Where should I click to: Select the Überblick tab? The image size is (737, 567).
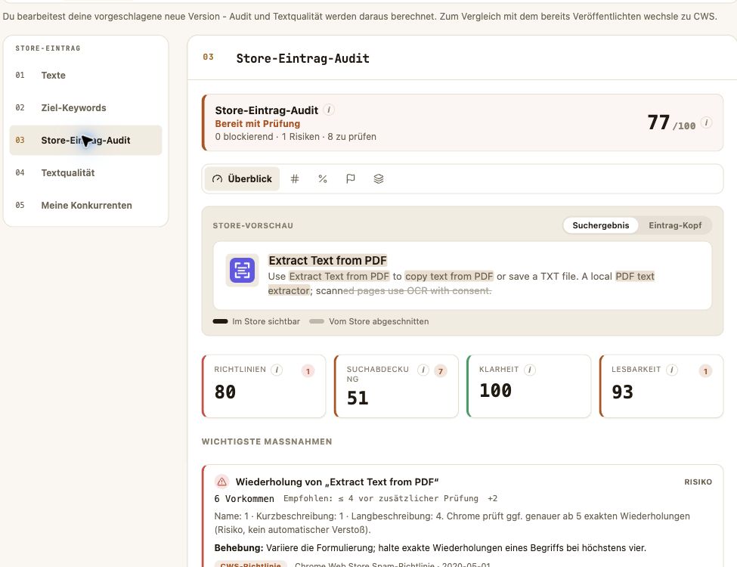[x=242, y=178]
